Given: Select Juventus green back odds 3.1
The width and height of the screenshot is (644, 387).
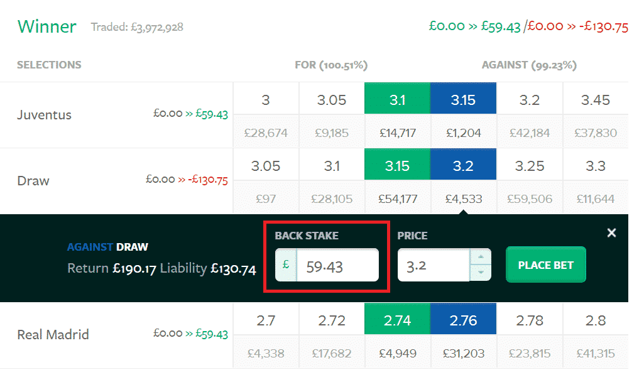Looking at the screenshot, I should [397, 100].
